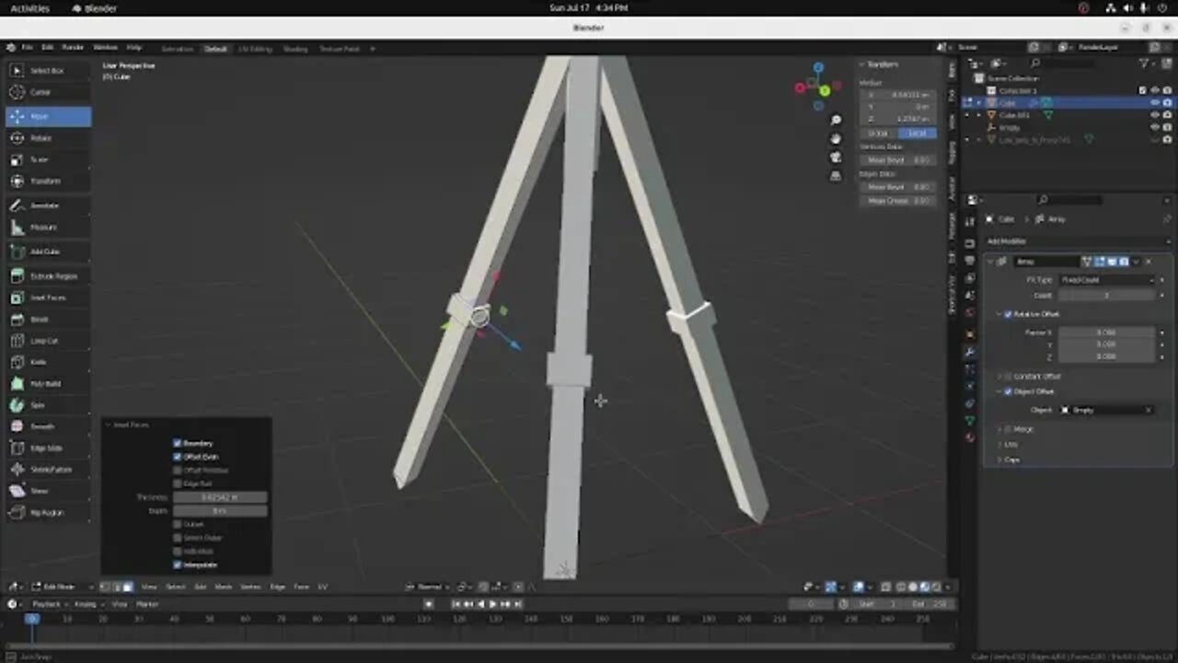This screenshot has height=663, width=1178.
Task: Open the File menu
Action: (27, 48)
